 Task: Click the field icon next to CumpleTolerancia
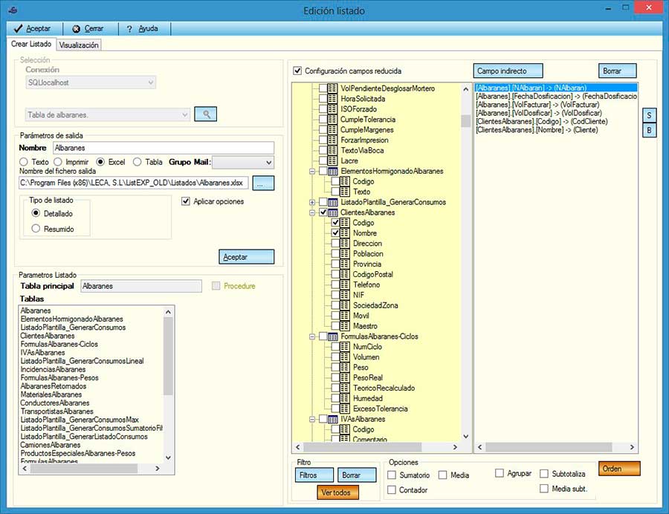coord(333,120)
